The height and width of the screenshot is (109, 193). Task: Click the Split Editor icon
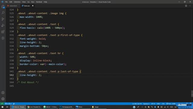click(186, 6)
